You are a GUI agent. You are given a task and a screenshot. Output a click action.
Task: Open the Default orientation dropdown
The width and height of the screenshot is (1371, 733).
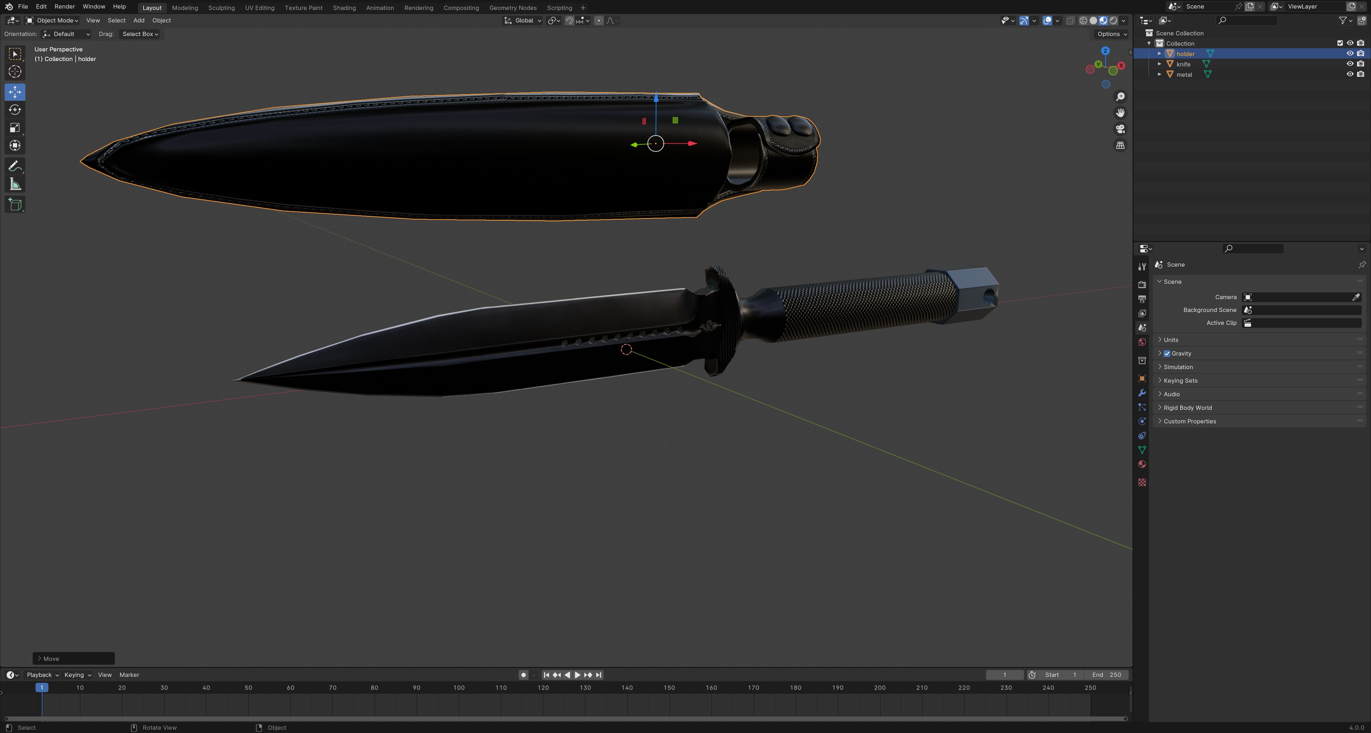point(66,34)
